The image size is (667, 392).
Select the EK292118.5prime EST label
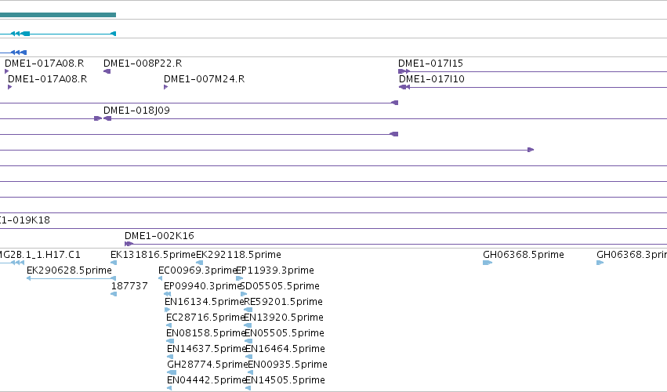(x=238, y=255)
